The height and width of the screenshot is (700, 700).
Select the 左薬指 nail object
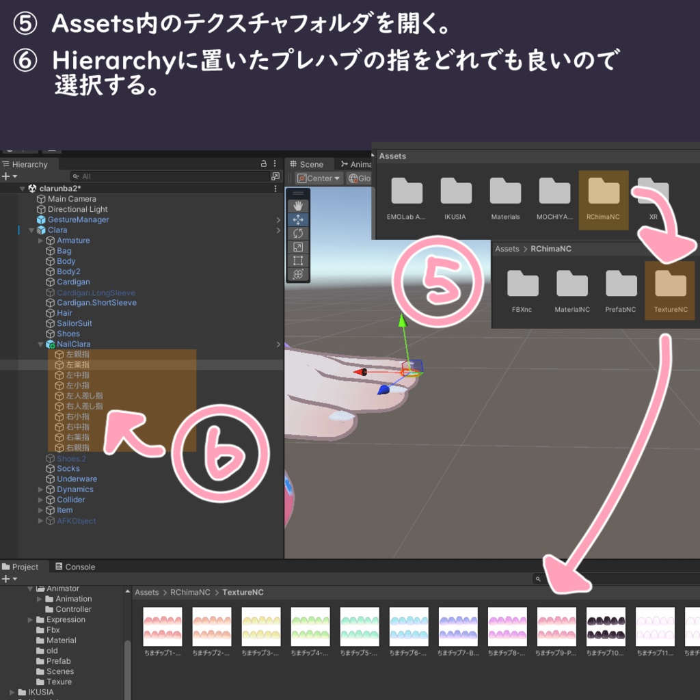pos(77,365)
